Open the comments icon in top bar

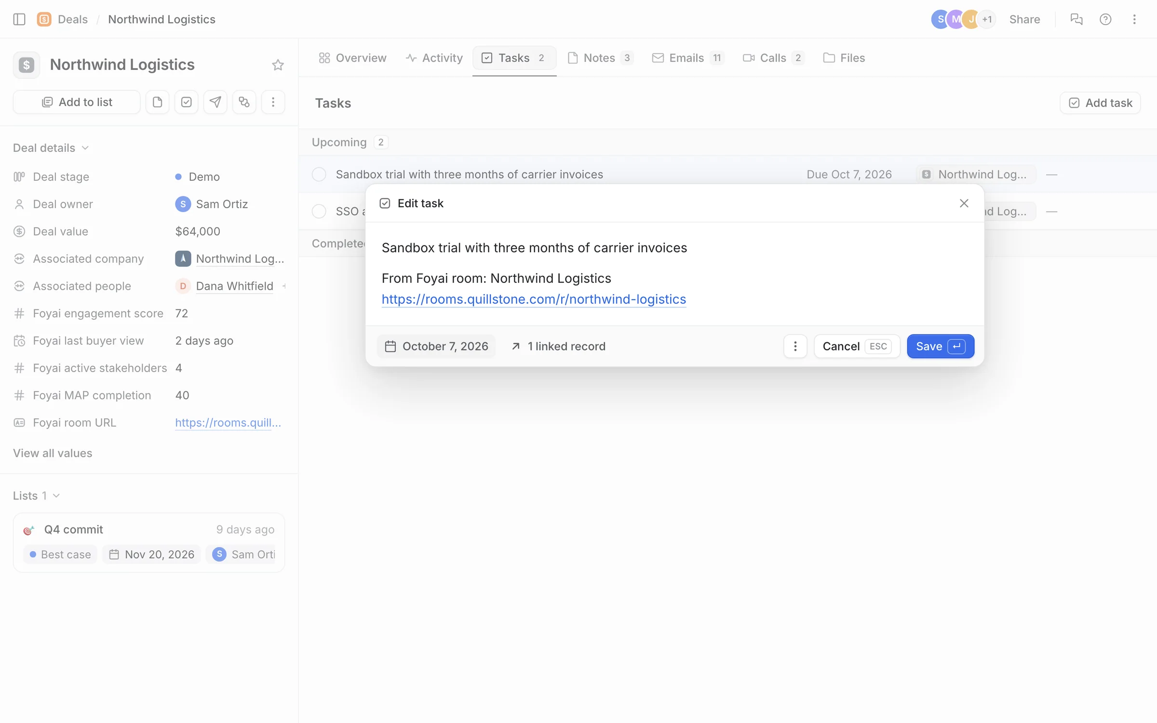click(1076, 19)
